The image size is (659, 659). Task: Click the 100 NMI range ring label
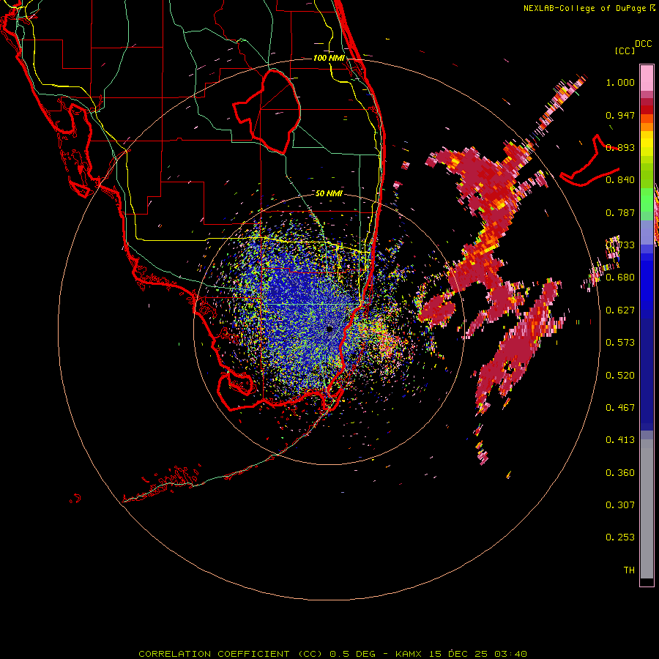point(329,58)
